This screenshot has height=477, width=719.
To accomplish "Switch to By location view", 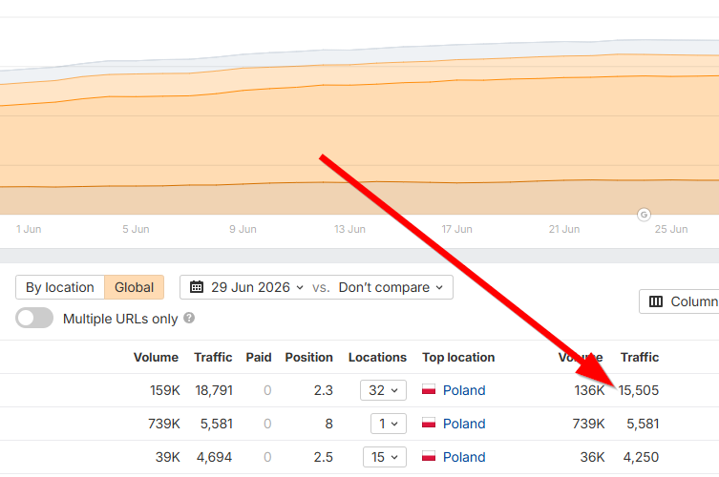I will (60, 287).
